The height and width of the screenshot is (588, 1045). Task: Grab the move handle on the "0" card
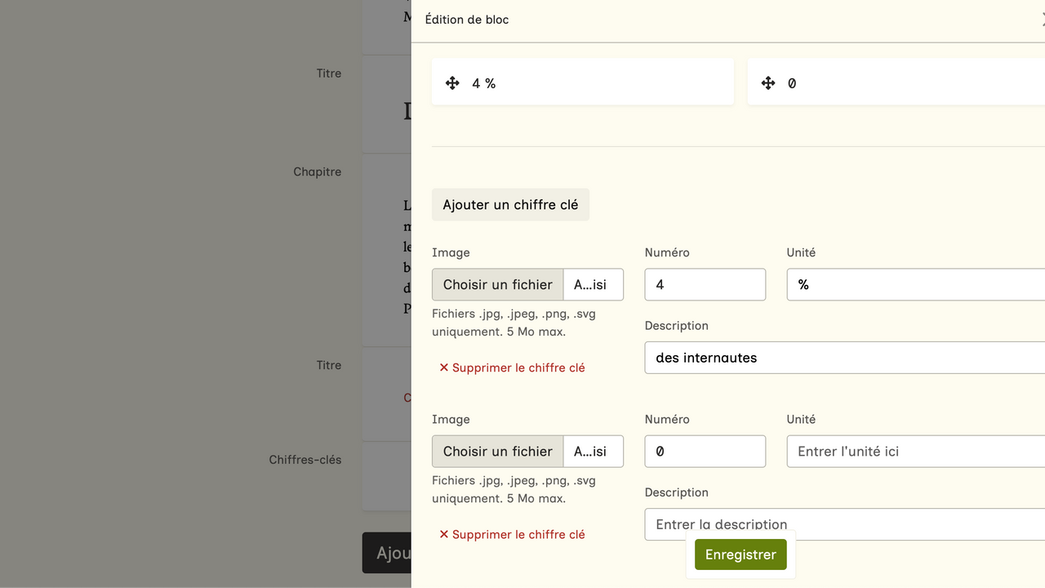pos(767,83)
